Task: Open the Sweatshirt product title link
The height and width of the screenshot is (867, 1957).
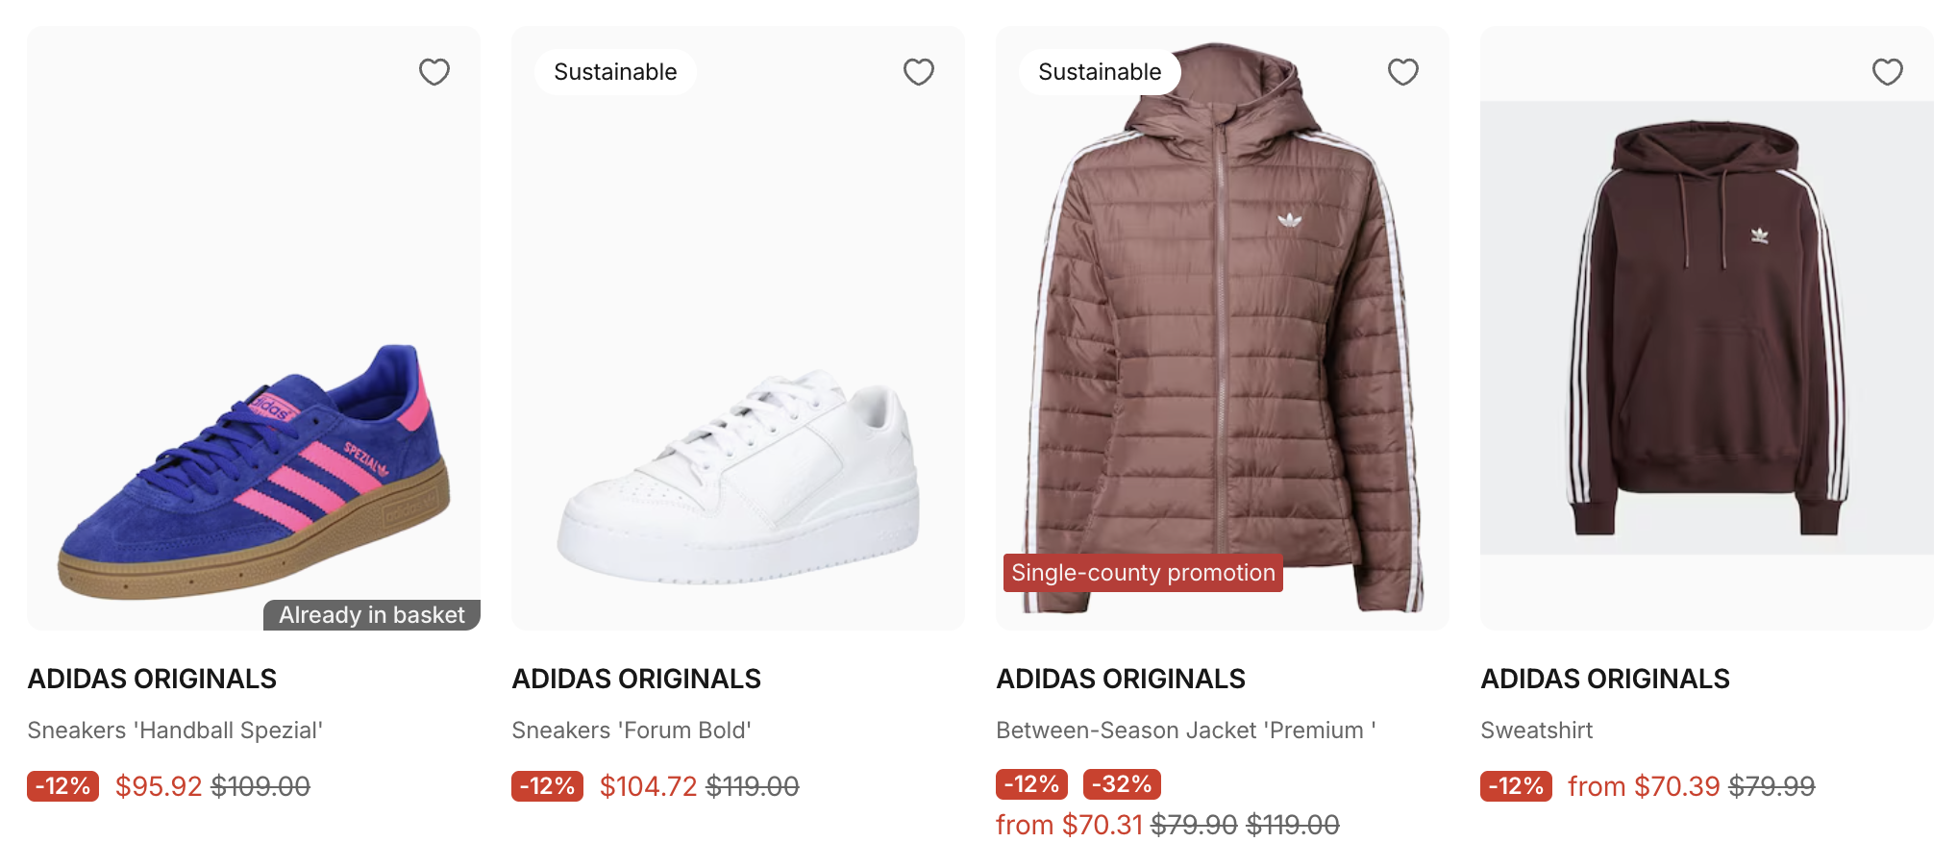Action: [1536, 731]
